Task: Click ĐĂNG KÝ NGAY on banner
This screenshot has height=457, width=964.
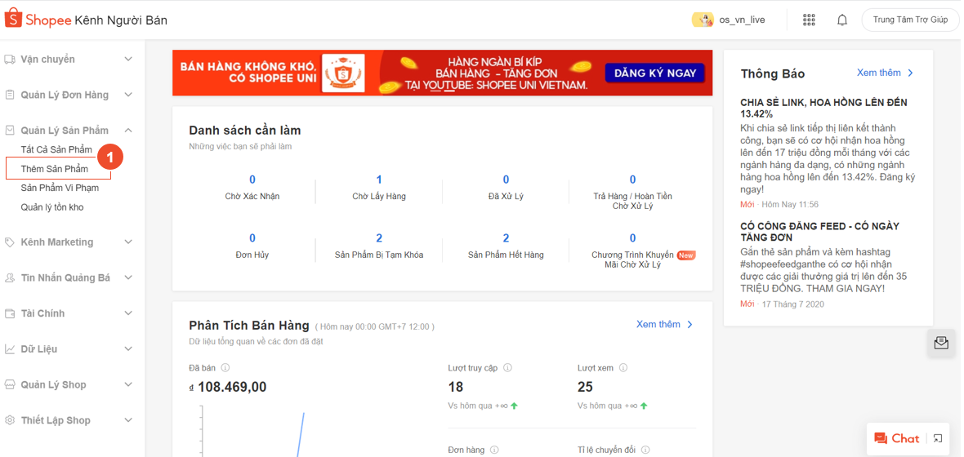Action: pos(654,73)
